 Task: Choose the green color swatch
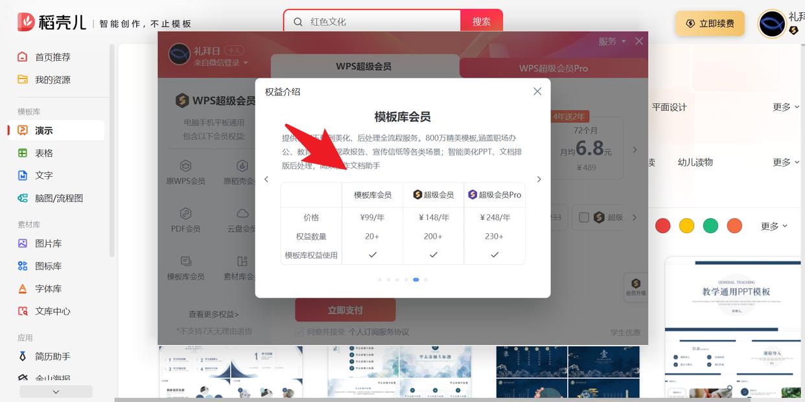[710, 226]
